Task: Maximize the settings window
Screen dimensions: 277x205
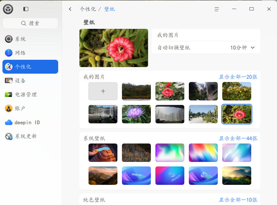Action: click(x=252, y=9)
